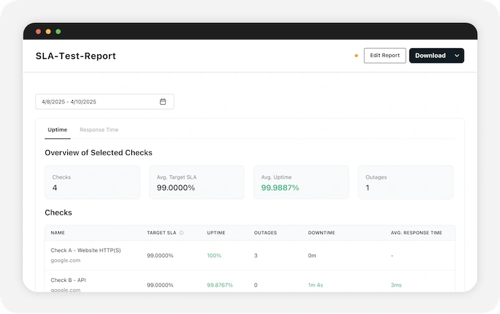Select the Avg. Uptime 99.9887% card
The height and width of the screenshot is (314, 500).
[x=301, y=182]
